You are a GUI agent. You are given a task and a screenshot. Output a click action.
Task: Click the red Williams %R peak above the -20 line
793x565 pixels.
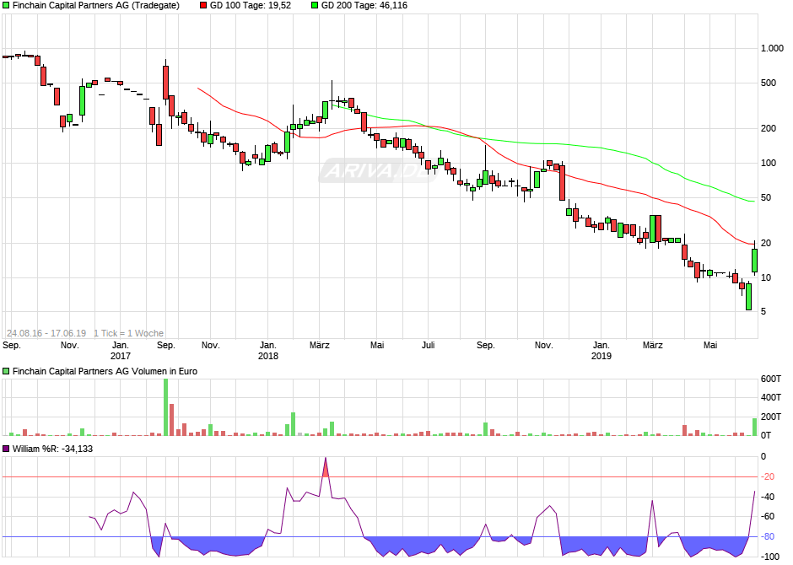coord(326,468)
